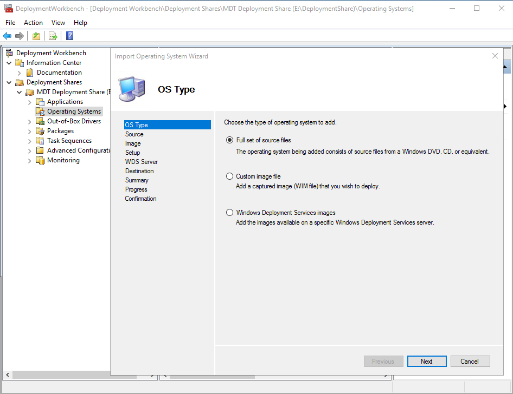Select the Operating Systems tree item
The width and height of the screenshot is (513, 394).
tap(74, 111)
